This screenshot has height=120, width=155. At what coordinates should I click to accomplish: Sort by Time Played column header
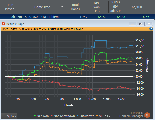10,7
